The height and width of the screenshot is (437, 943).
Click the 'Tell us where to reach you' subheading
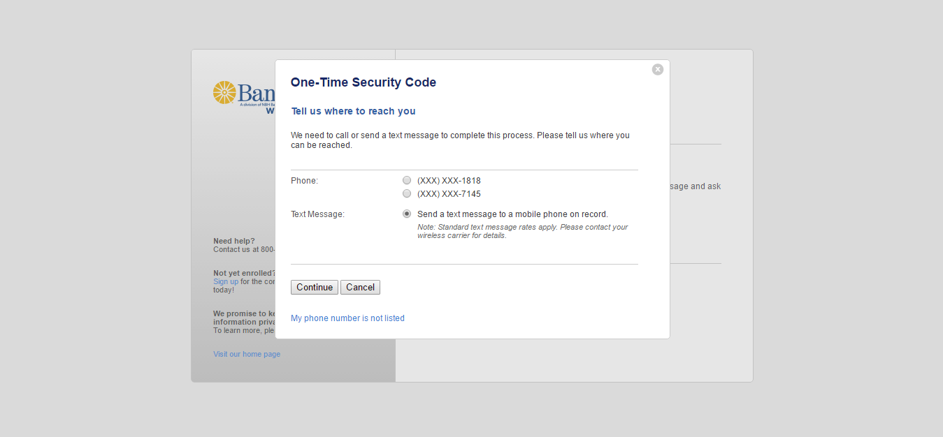[353, 111]
